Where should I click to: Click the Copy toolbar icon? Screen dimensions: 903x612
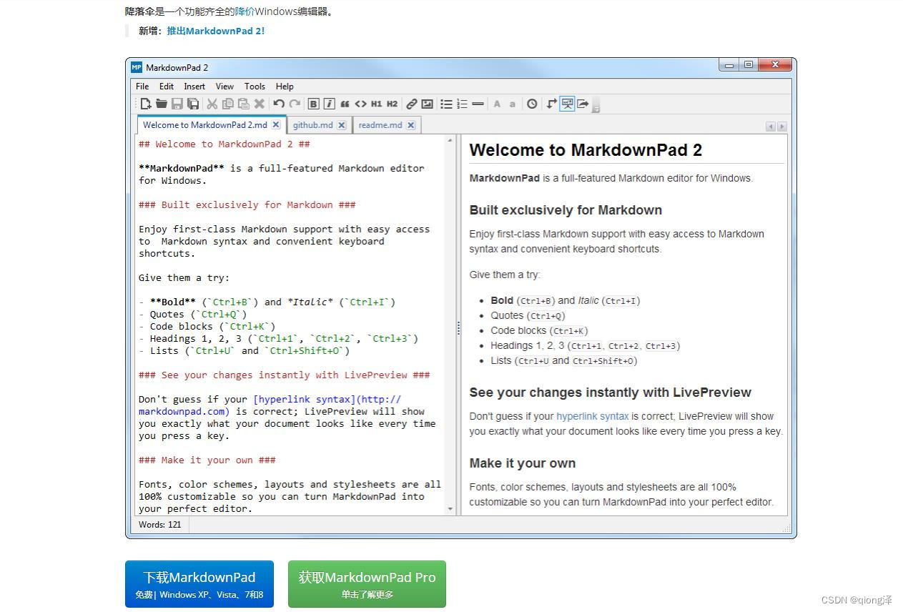(228, 104)
